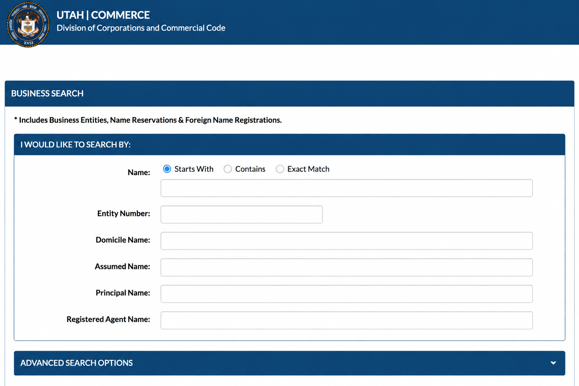
Task: Click the Assumed Name label
Action: [122, 266]
